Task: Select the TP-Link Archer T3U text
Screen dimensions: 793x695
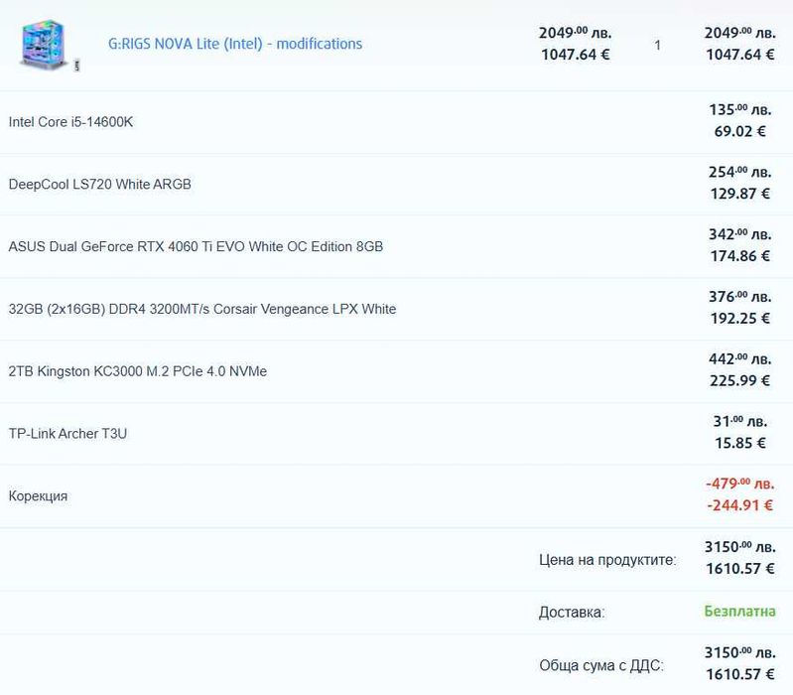Action: point(67,434)
